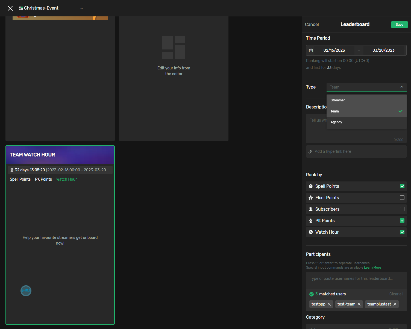Image resolution: width=411 pixels, height=329 pixels.
Task: Clear all matched users
Action: coord(396,294)
